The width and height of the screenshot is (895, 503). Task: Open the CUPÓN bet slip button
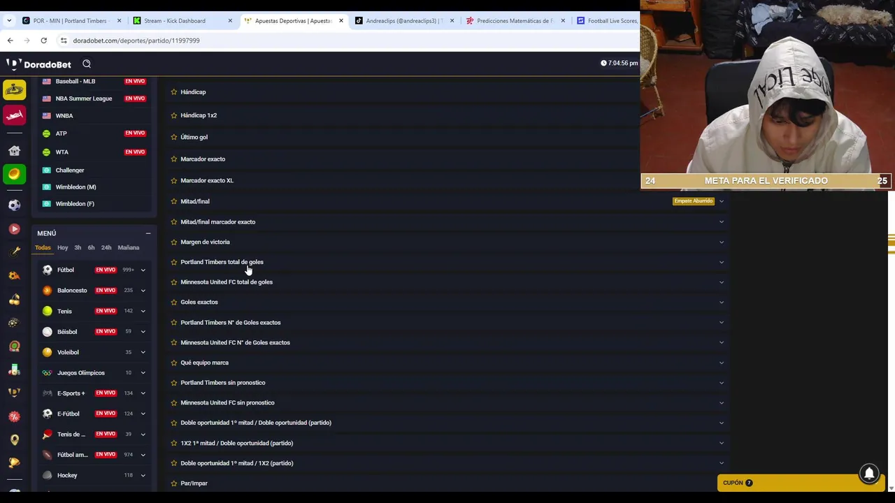(x=801, y=483)
